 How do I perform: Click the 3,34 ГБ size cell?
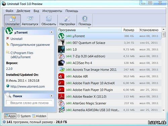(x=129, y=43)
